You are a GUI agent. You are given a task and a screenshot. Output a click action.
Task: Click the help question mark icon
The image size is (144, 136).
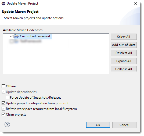coord(7,124)
